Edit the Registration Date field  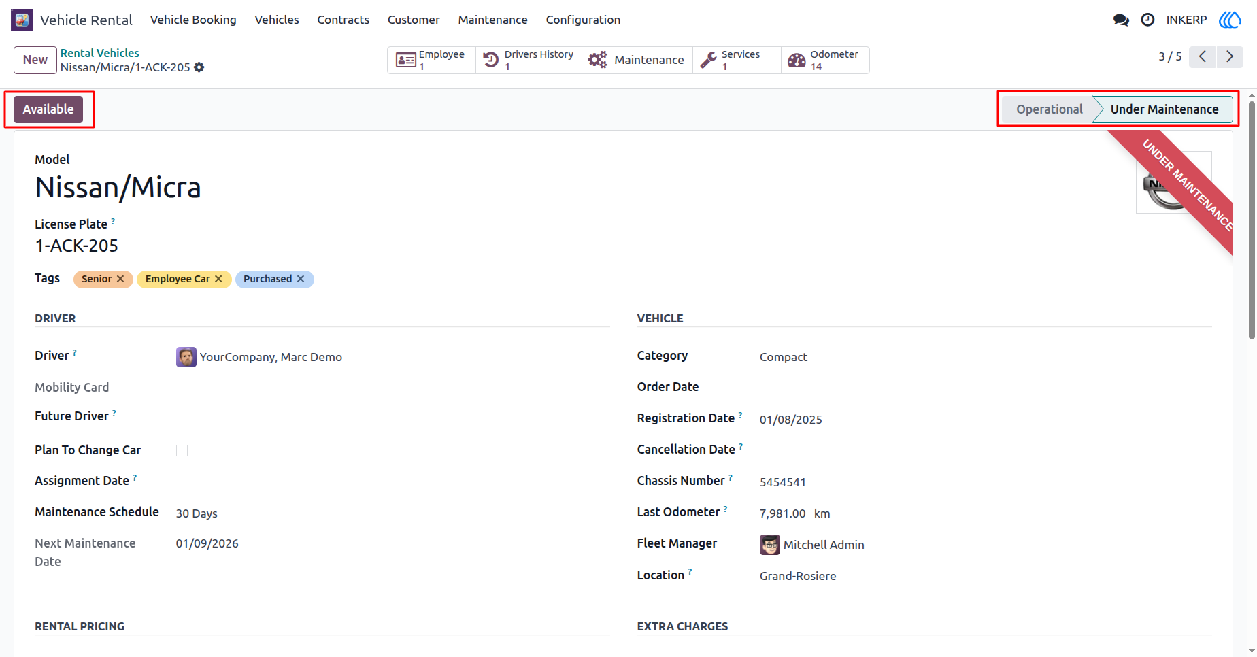coord(791,420)
